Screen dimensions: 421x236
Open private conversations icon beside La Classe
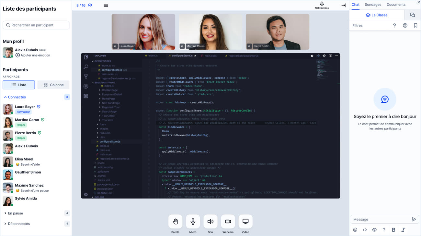(412, 15)
